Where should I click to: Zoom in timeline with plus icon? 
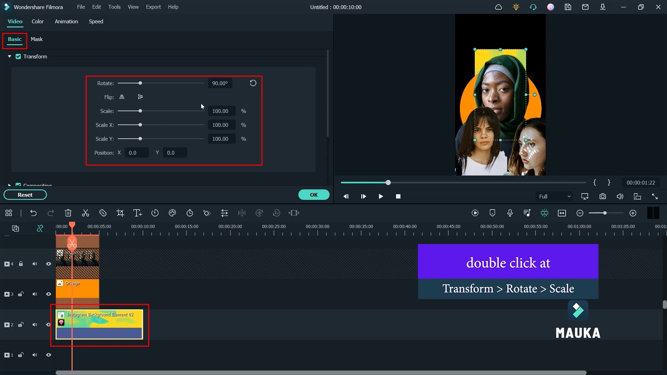tap(633, 213)
